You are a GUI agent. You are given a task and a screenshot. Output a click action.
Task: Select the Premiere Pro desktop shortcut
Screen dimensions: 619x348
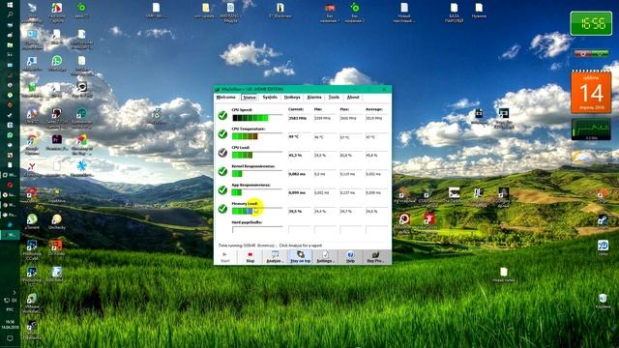pos(57,143)
